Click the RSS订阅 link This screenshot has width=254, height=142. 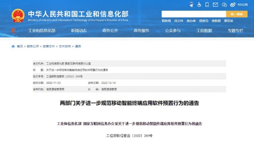click(243, 5)
